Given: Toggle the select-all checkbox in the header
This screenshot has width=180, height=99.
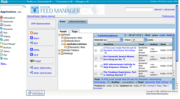Looking at the screenshot, I should tap(96, 44).
